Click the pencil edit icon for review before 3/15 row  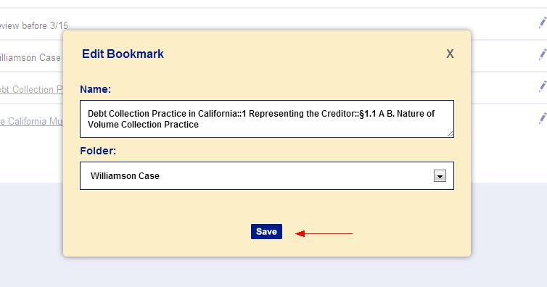(543, 22)
